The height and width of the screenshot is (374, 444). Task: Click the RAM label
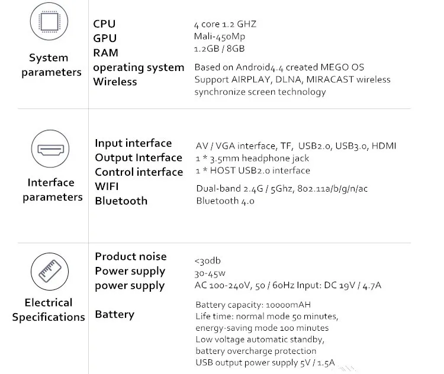click(105, 53)
